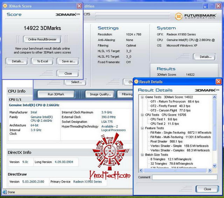Viewport: 224px width, 198px height.
Task: Click the Game Tests 3DMark Score: 14922 label
Action: point(169,97)
